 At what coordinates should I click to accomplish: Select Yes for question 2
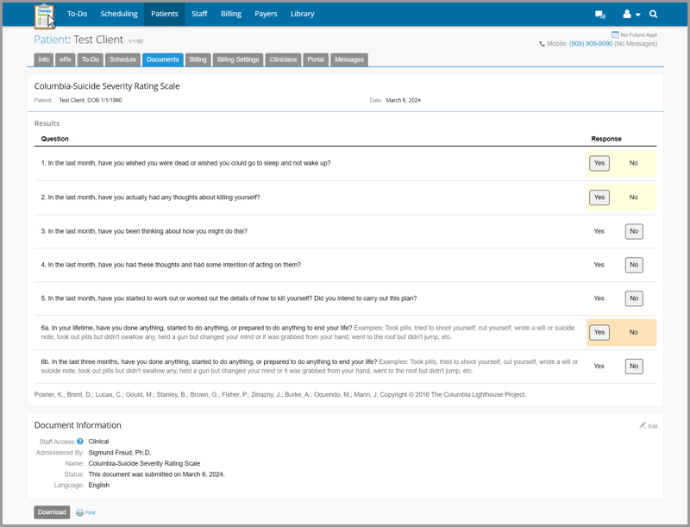[599, 198]
